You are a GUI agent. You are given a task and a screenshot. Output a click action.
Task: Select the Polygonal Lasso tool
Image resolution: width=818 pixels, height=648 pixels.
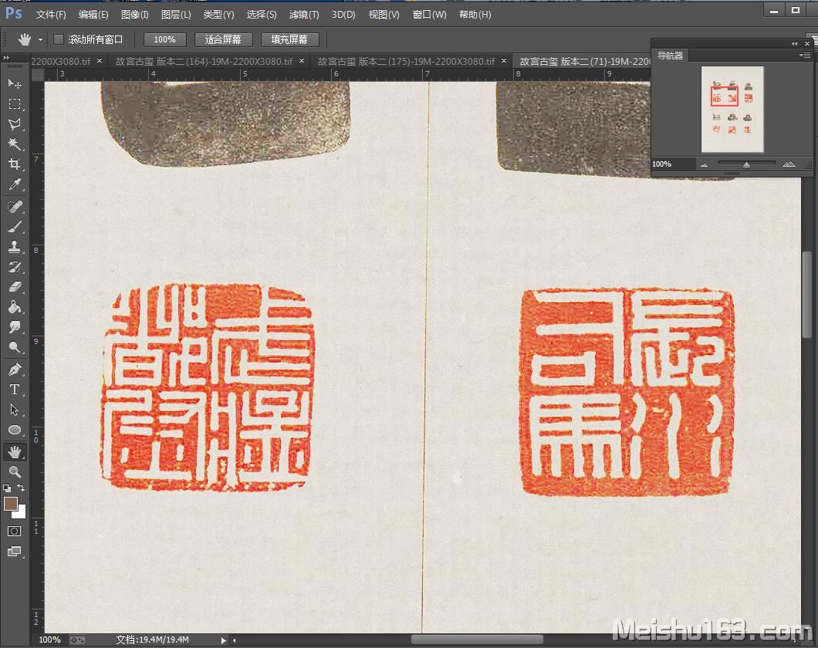click(x=15, y=124)
